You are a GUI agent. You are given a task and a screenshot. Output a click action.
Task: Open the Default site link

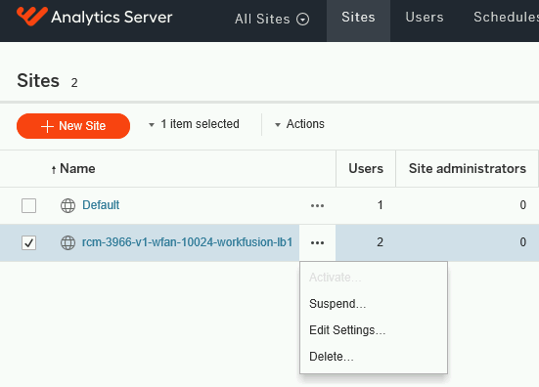tap(101, 205)
